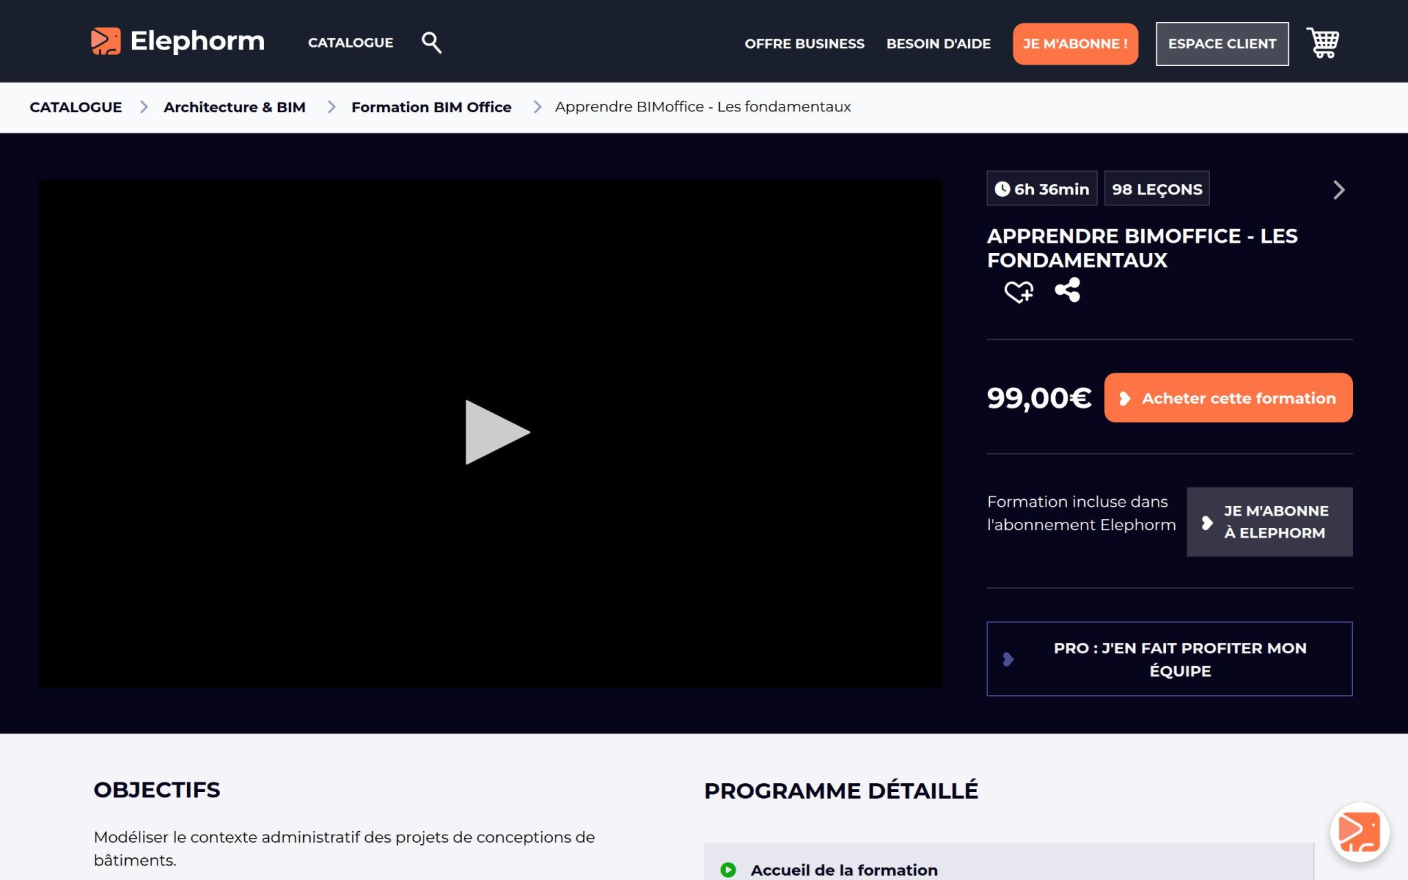Click the PROGRAMME DÉTAILLÉ heading
Screen dimensions: 1408x880
coord(841,791)
